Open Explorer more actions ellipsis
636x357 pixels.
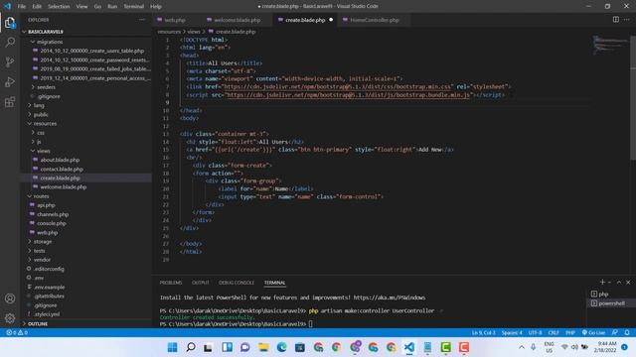point(142,20)
